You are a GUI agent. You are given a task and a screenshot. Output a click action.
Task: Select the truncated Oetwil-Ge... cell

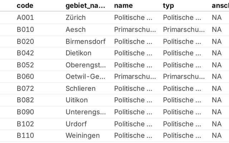pyautogui.click(x=86, y=77)
